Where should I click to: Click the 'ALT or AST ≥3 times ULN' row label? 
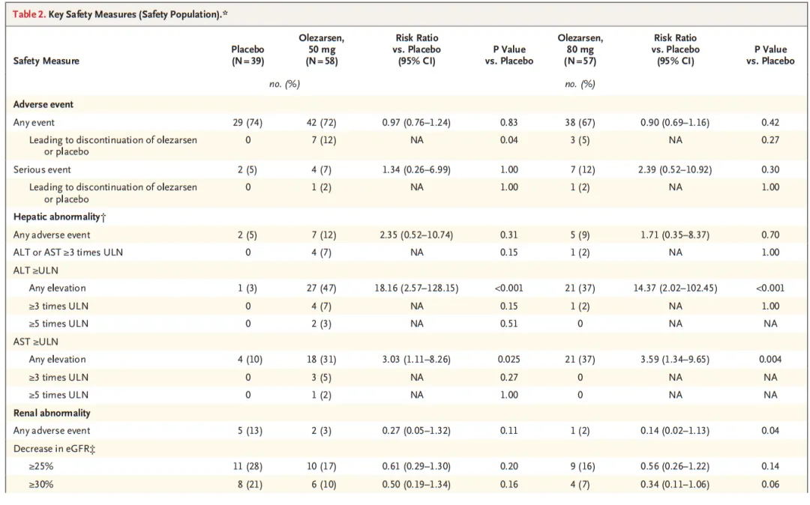pos(68,252)
